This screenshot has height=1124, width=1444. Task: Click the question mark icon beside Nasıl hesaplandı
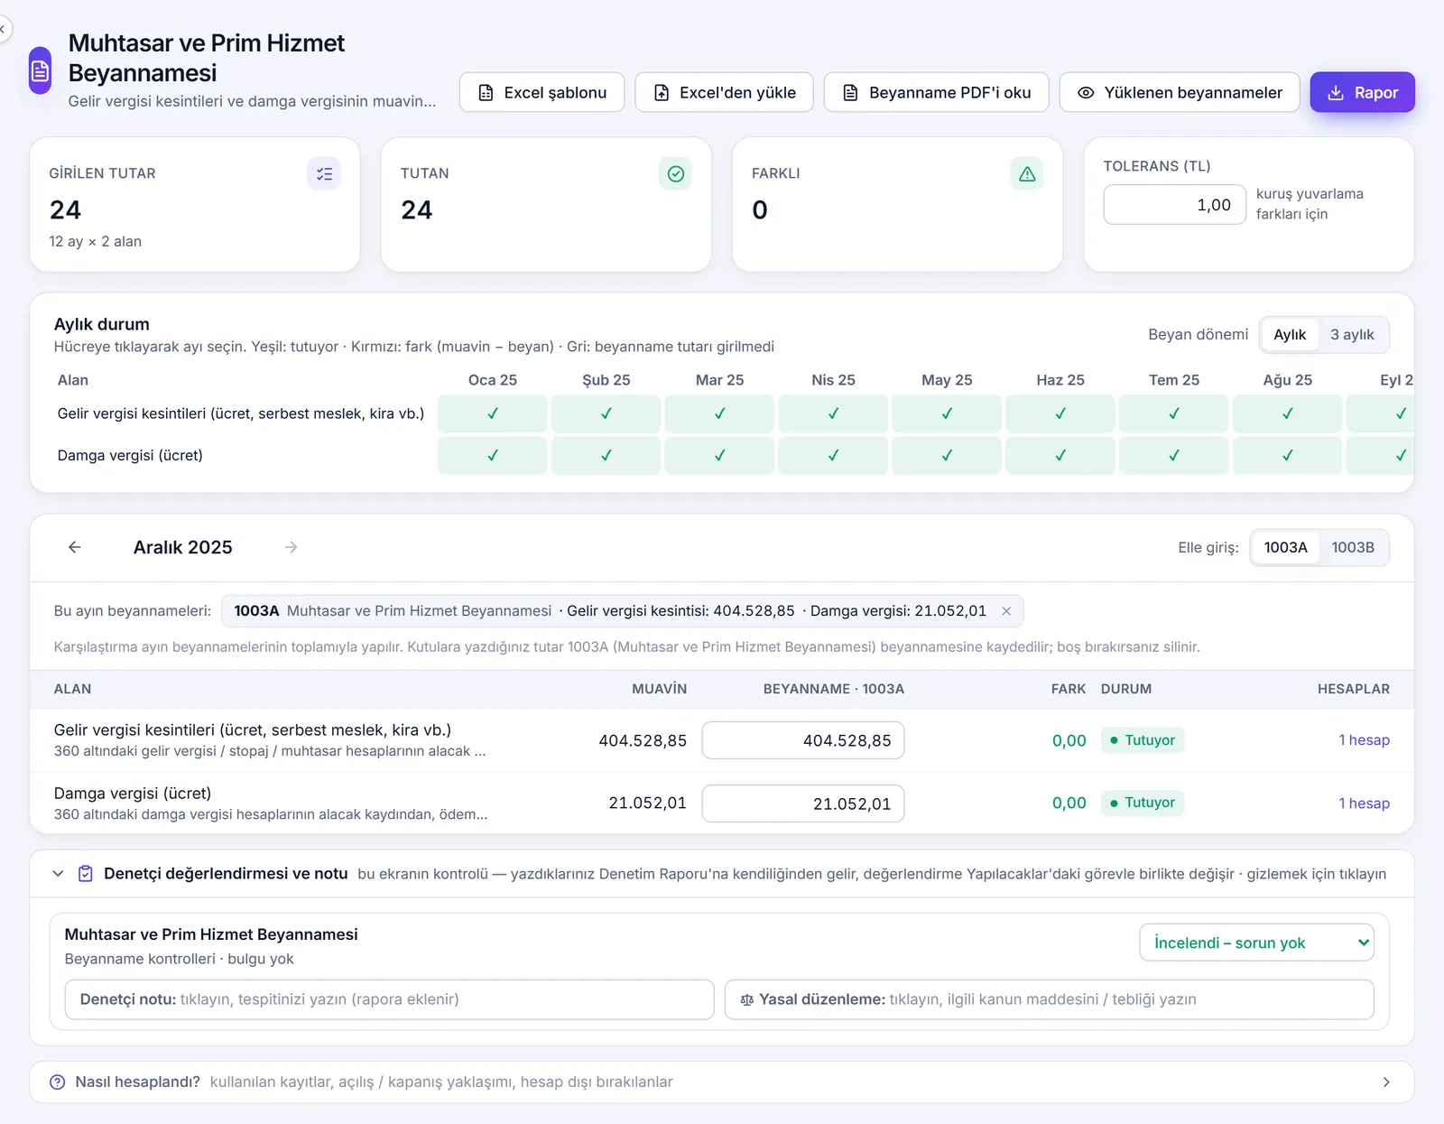(58, 1082)
